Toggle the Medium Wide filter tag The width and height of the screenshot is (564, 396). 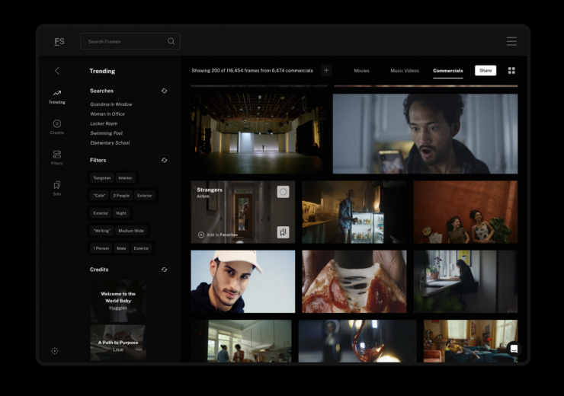(x=130, y=231)
